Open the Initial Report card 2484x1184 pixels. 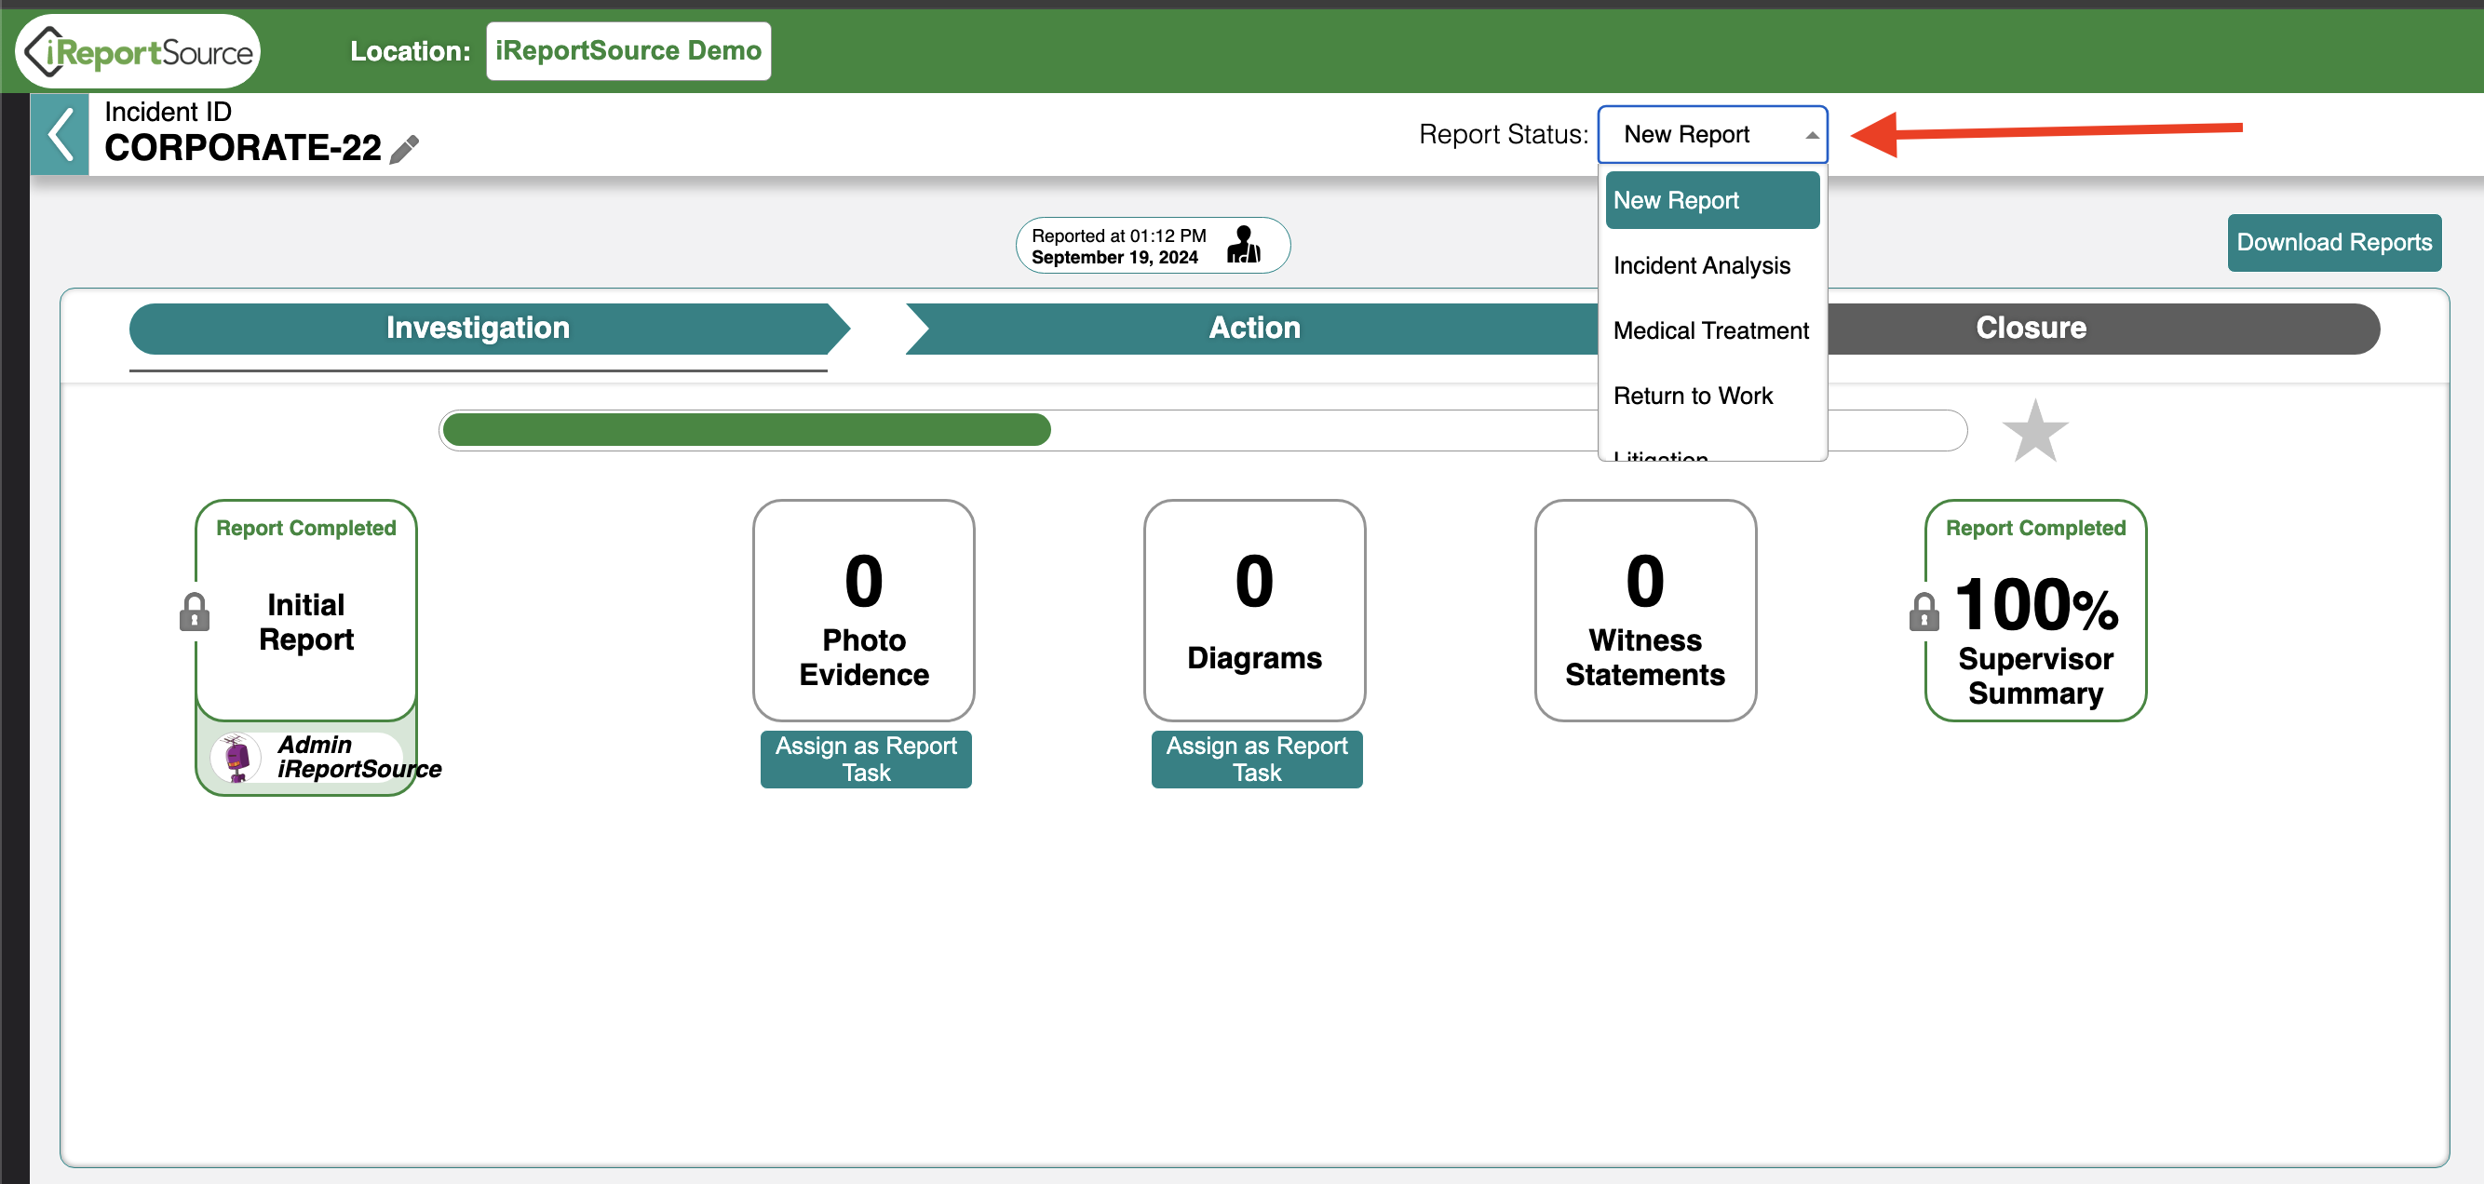click(x=305, y=610)
